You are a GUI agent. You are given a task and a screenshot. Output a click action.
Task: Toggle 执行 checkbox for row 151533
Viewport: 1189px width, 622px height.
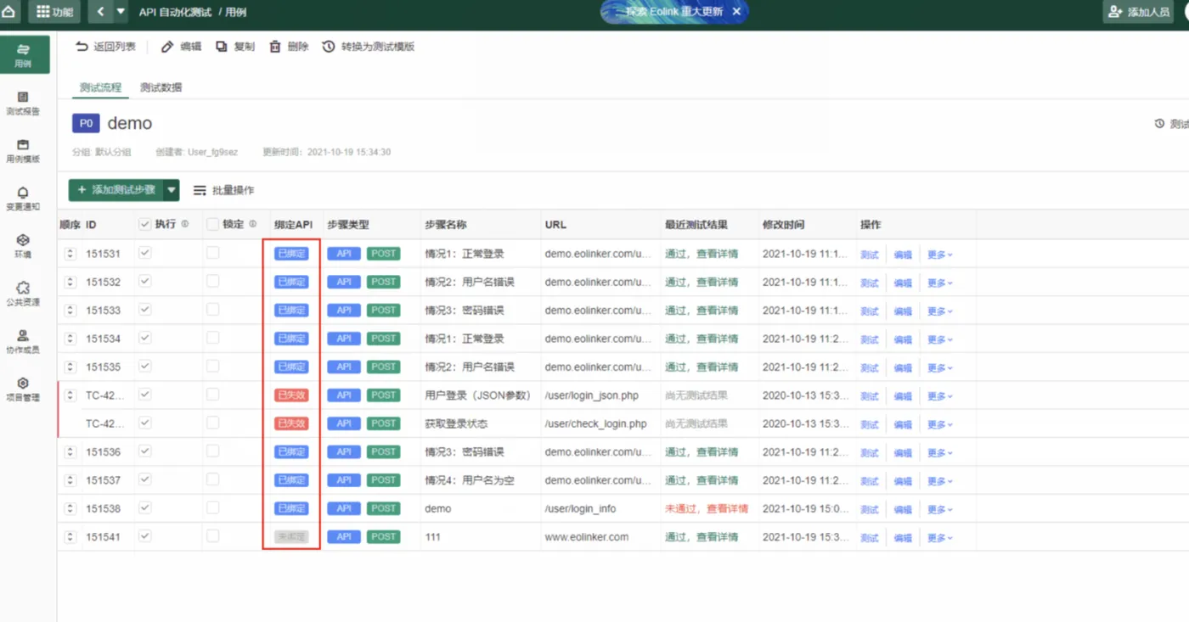145,309
